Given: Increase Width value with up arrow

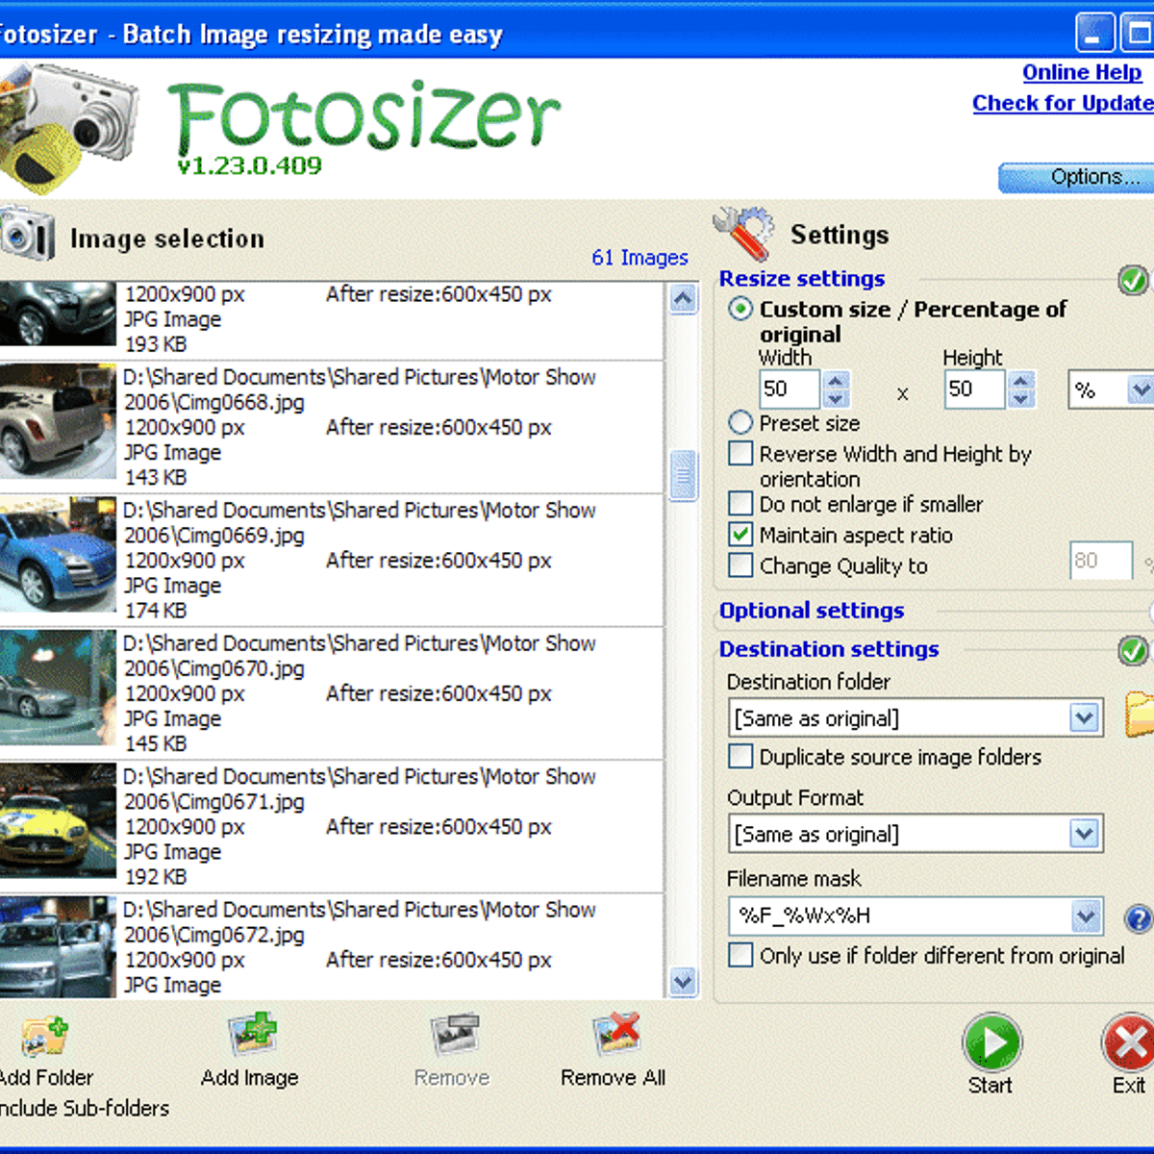Looking at the screenshot, I should pos(835,381).
